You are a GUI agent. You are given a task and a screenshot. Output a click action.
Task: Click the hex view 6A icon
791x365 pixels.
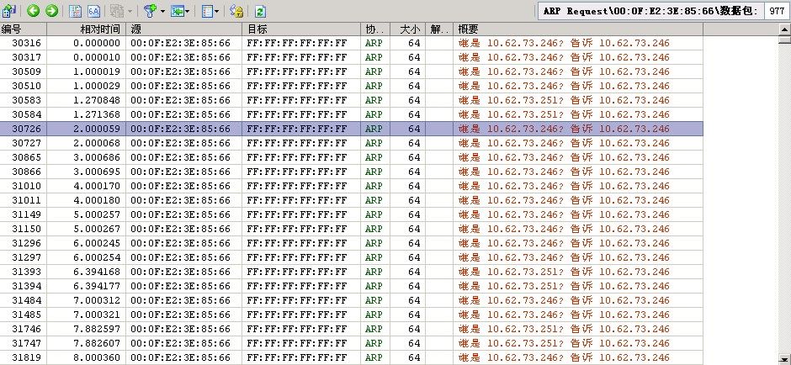click(94, 11)
